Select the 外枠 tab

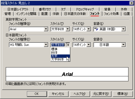click(124, 9)
